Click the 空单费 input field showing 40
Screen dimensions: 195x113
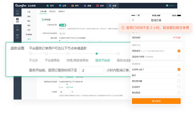tap(65, 92)
